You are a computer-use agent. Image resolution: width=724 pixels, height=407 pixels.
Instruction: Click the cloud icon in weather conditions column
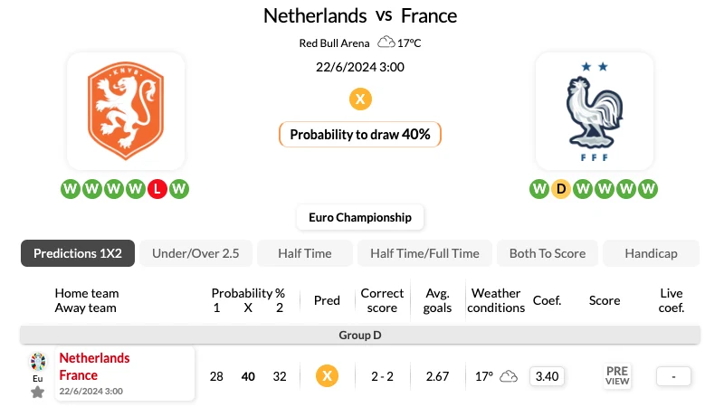point(509,376)
